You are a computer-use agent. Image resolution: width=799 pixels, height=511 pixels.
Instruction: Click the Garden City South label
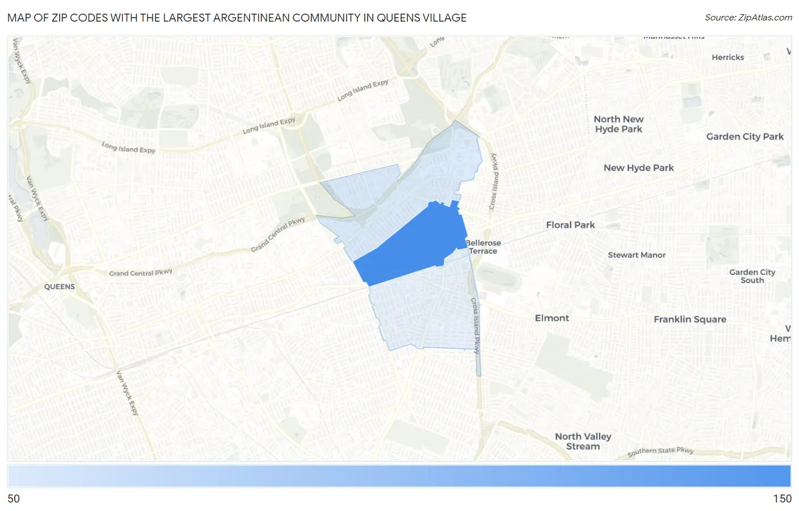pyautogui.click(x=752, y=276)
